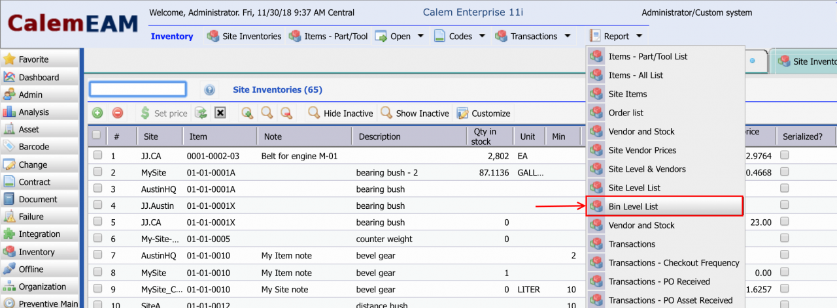Open Offline module in the sidebar
This screenshot has height=308, width=837.
tap(40, 269)
